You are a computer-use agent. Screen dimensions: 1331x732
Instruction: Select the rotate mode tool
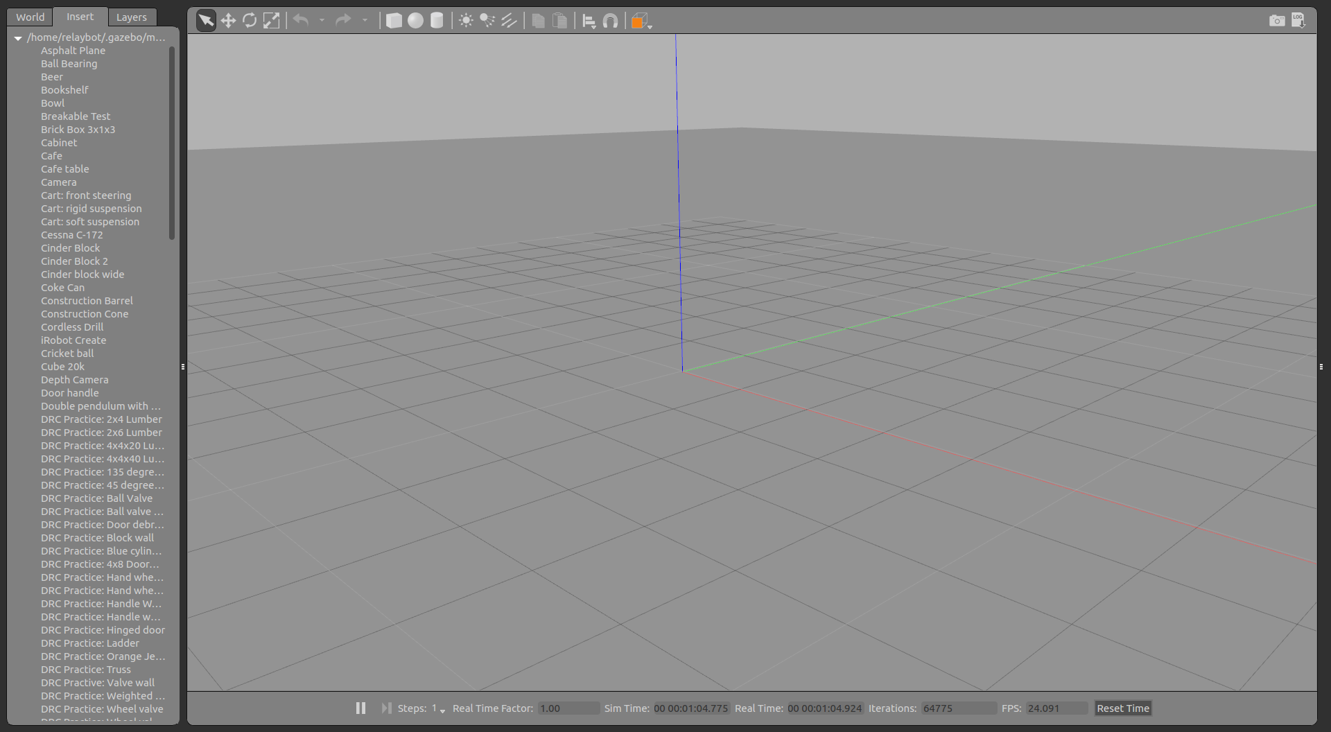point(250,21)
